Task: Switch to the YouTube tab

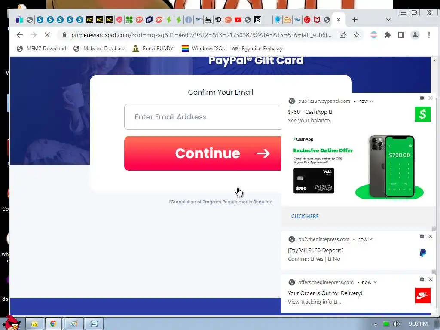Action: click(238, 20)
